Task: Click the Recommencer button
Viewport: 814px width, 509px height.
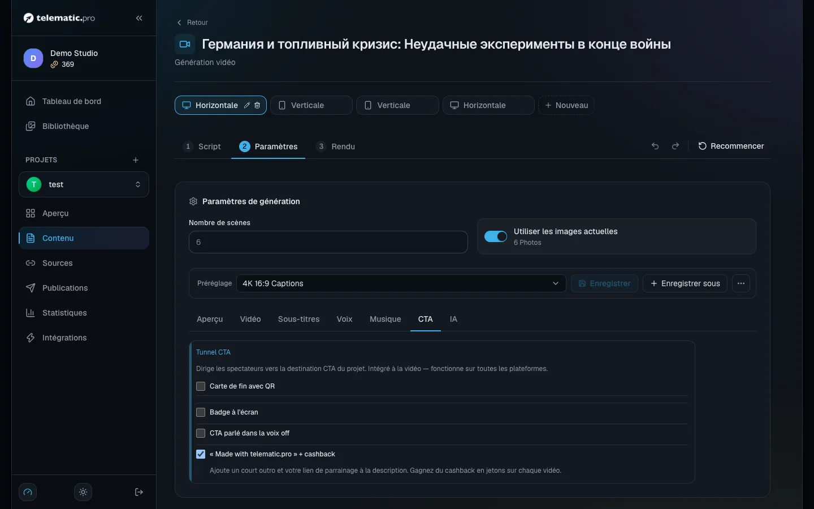Action: [731, 146]
